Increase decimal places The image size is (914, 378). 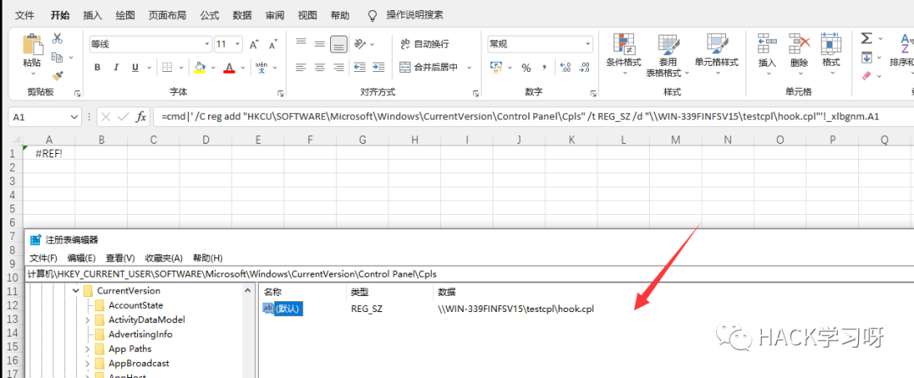tap(564, 68)
